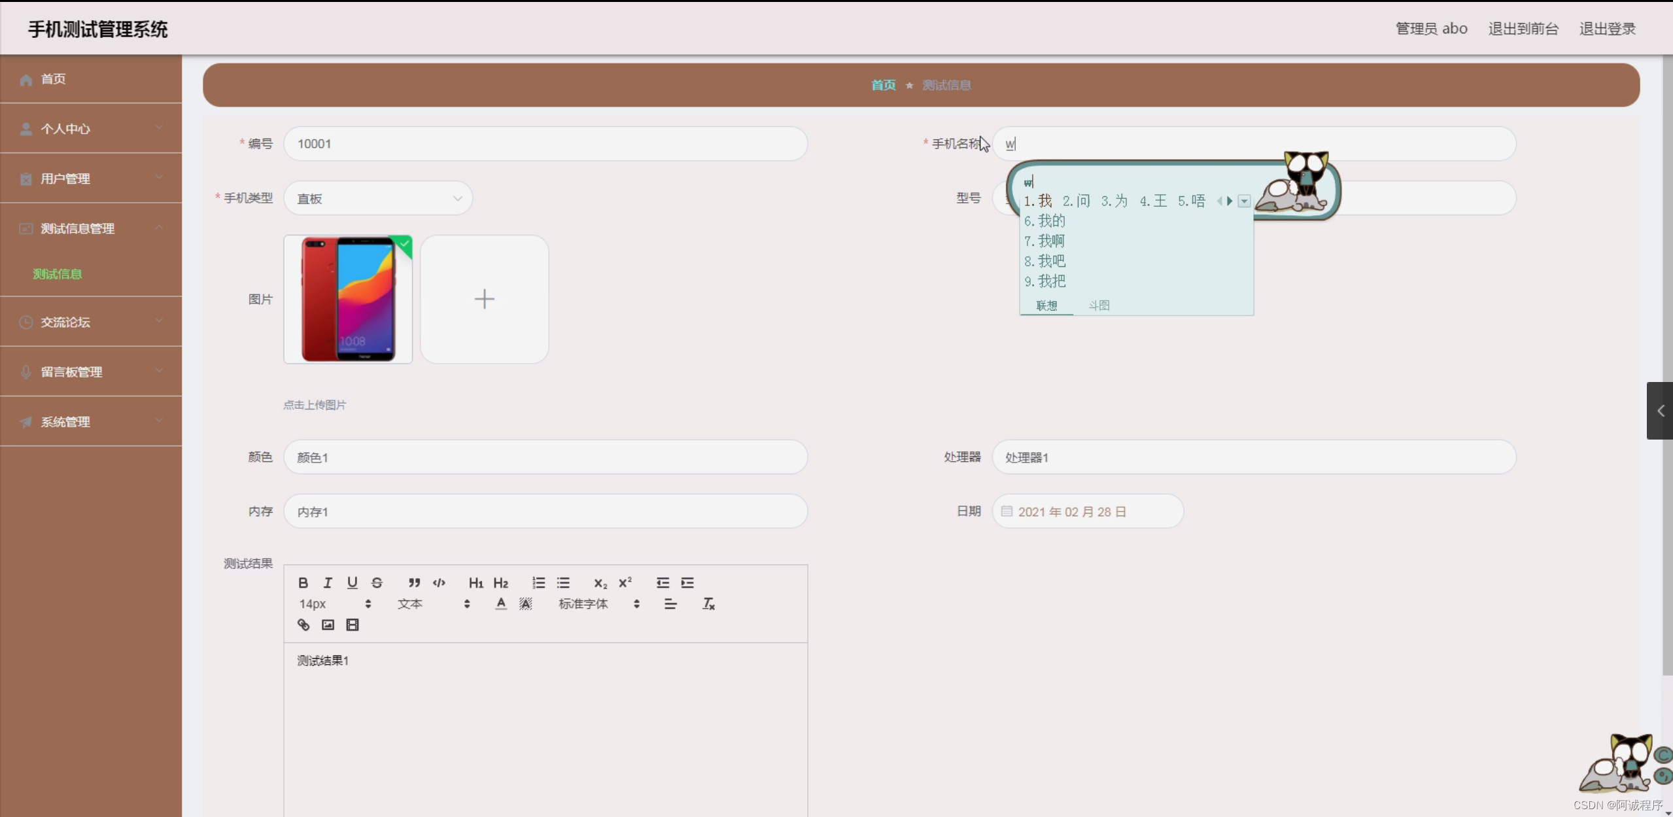Toggle underline formatting
The height and width of the screenshot is (817, 1673).
[x=353, y=583]
